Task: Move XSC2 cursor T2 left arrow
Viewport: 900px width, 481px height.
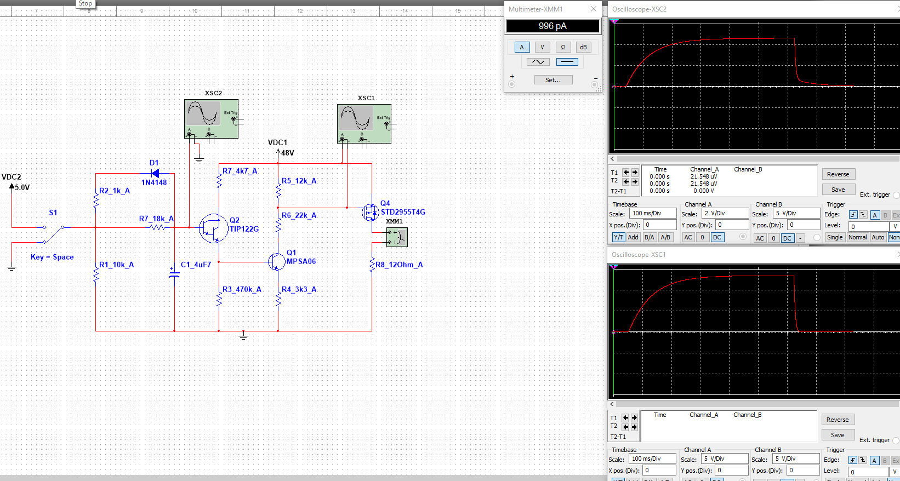Action: tap(626, 181)
